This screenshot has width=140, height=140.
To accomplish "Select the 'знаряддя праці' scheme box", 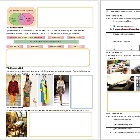I will (56, 46).
